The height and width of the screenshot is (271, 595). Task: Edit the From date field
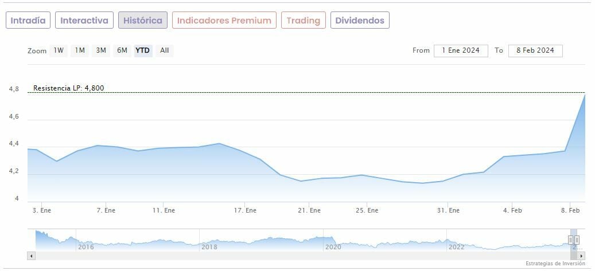pyautogui.click(x=461, y=50)
